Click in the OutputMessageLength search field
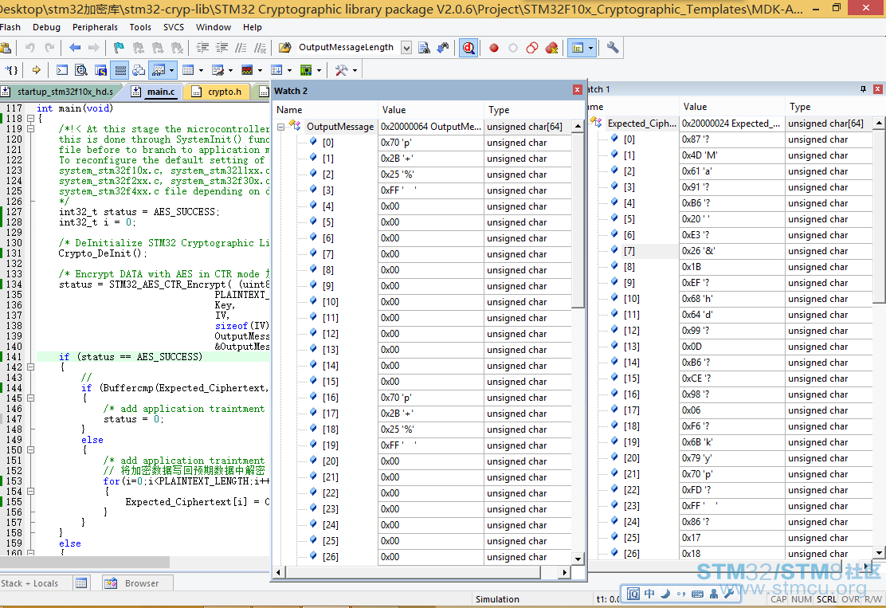The height and width of the screenshot is (608, 886). tap(347, 48)
